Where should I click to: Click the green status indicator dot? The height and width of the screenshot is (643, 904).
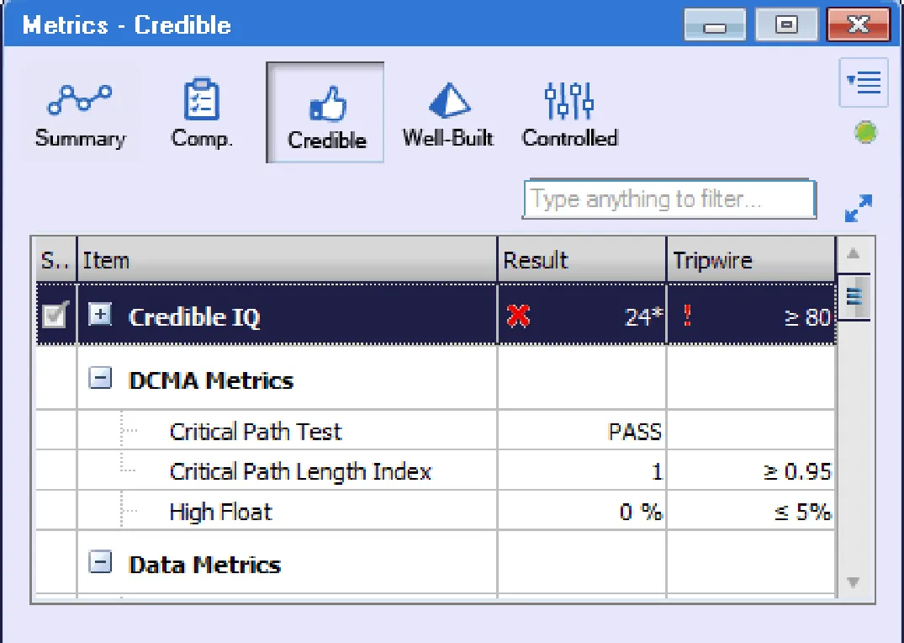click(x=864, y=133)
